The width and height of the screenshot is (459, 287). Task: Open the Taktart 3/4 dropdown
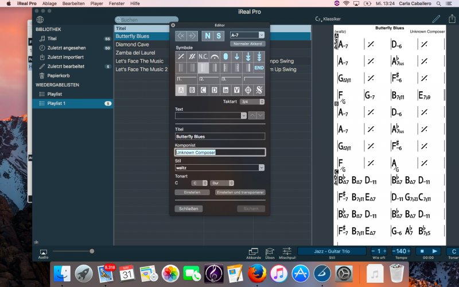[x=252, y=102]
